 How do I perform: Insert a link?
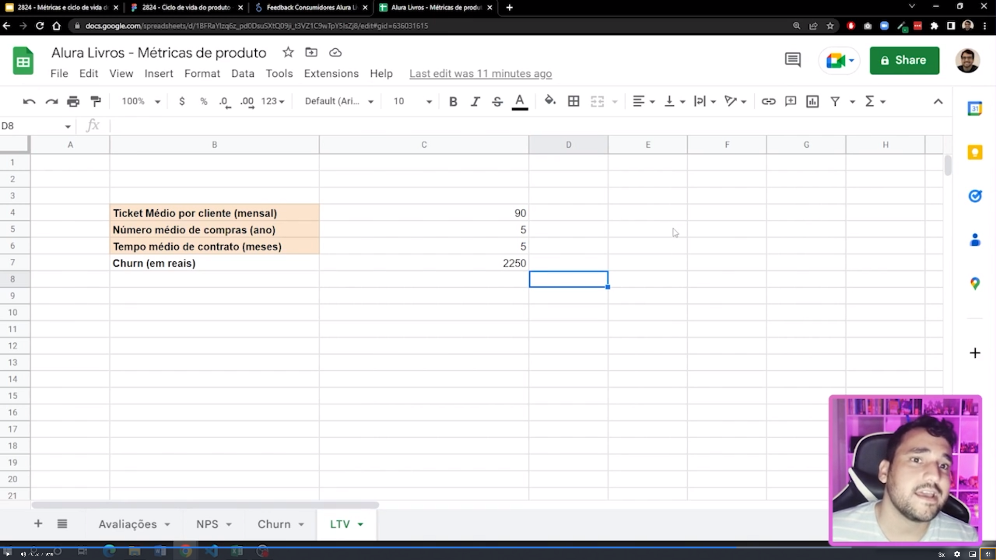[x=768, y=102]
